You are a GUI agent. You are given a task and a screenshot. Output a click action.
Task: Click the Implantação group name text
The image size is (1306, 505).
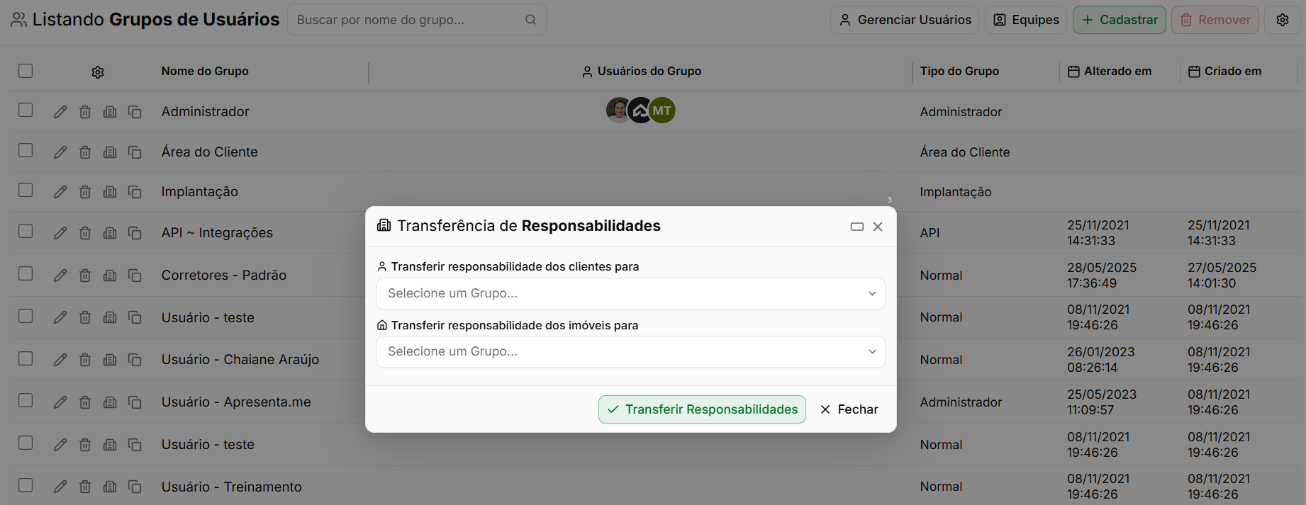coord(200,192)
